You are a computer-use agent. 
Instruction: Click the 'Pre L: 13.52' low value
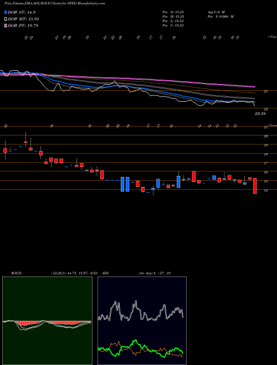(x=173, y=21)
